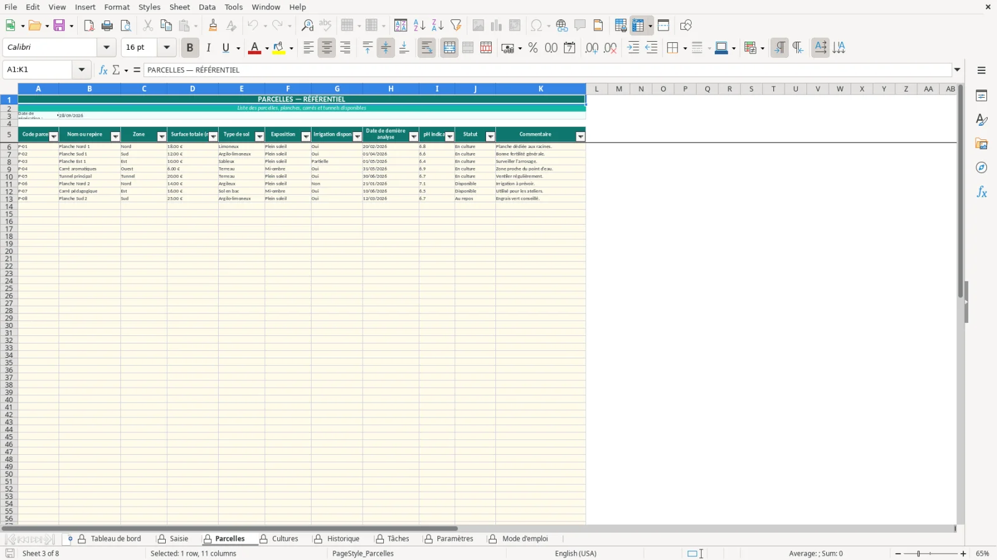Toggle Center Vertically alignment

click(x=386, y=48)
